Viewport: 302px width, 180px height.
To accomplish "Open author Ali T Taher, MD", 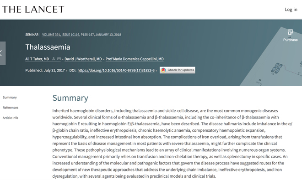I will [x=37, y=59].
